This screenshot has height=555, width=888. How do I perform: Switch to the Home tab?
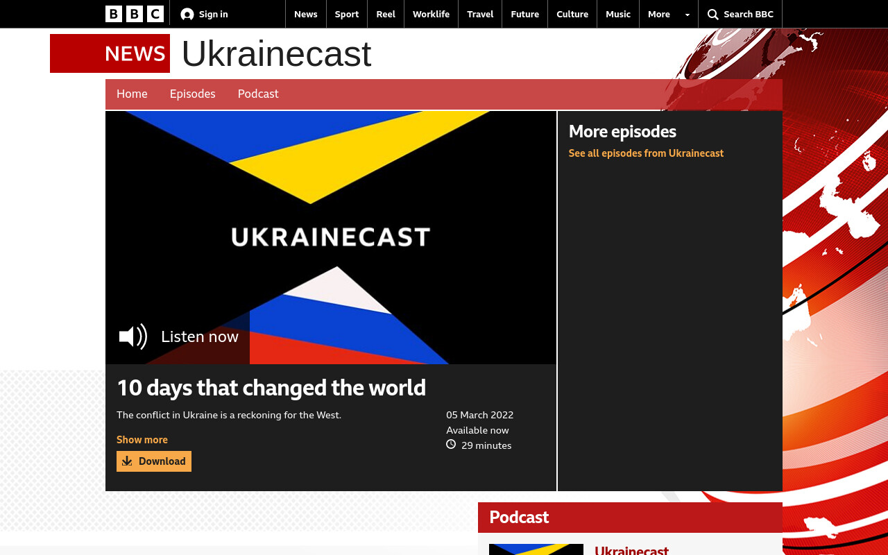click(132, 94)
